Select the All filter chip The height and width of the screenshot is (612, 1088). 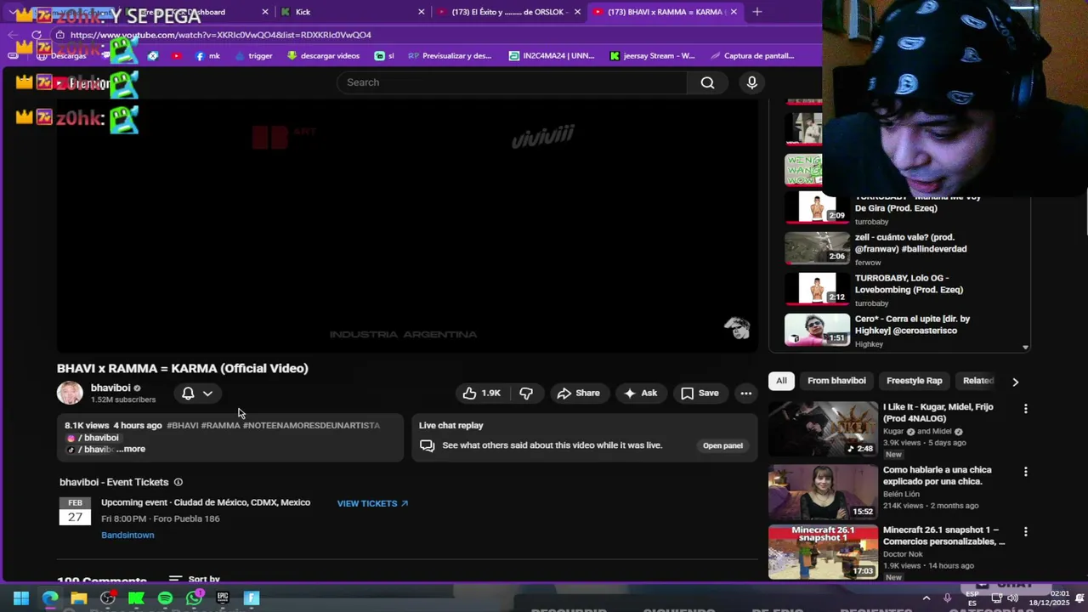coord(781,381)
